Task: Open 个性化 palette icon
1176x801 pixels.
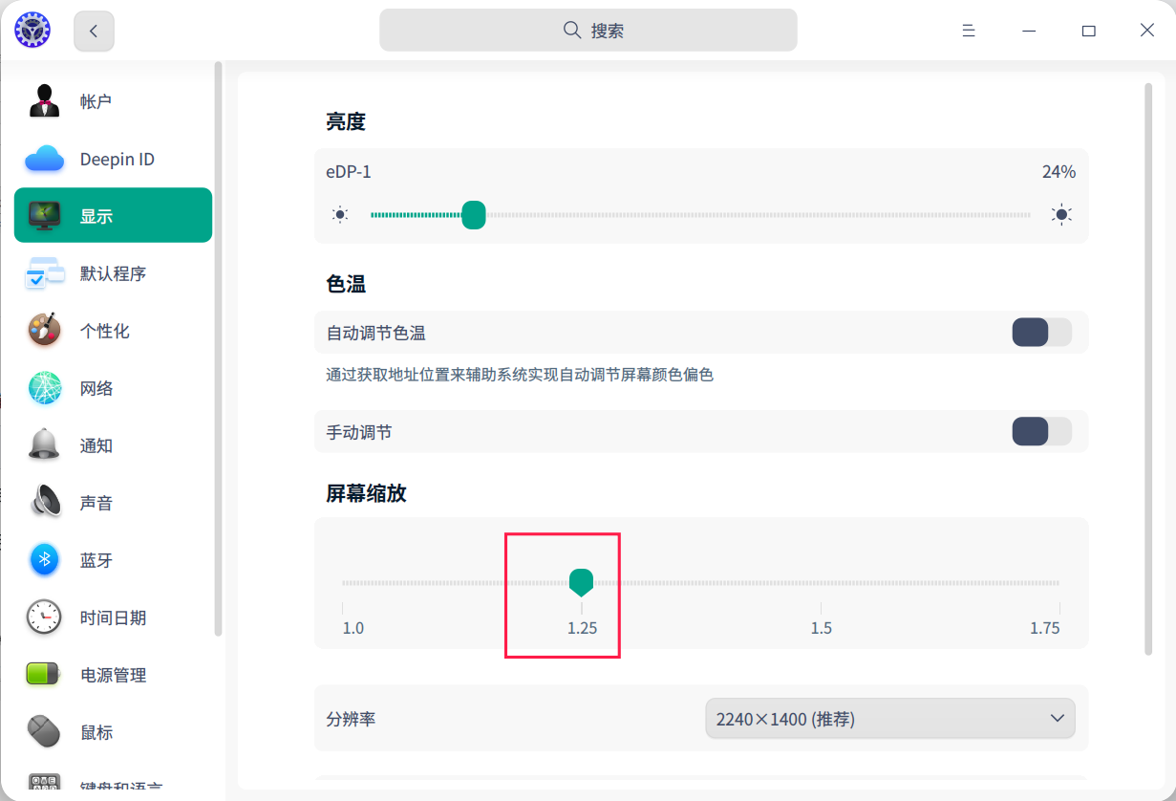Action: click(44, 331)
